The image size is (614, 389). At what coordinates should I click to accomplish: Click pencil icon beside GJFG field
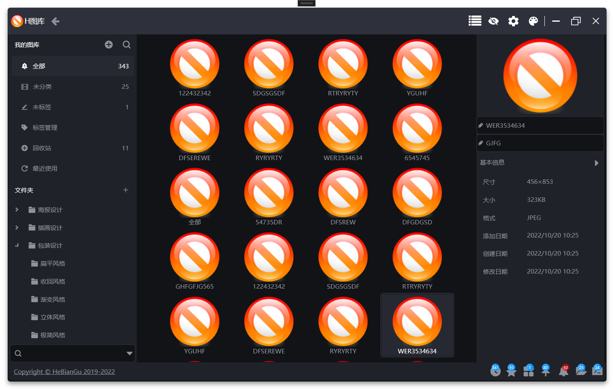point(481,143)
